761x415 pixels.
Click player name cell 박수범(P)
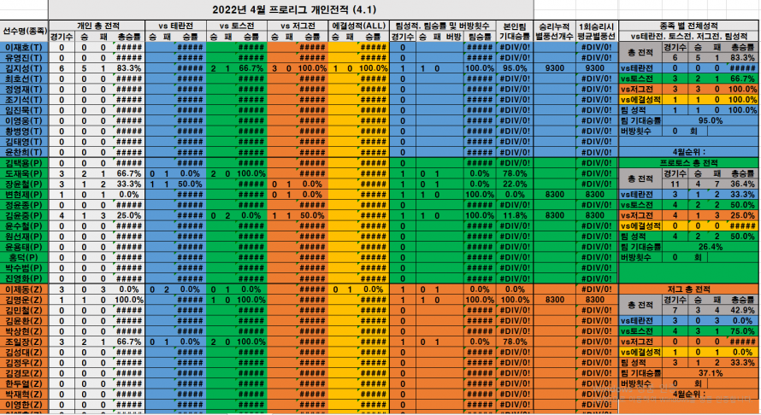[x=24, y=268]
